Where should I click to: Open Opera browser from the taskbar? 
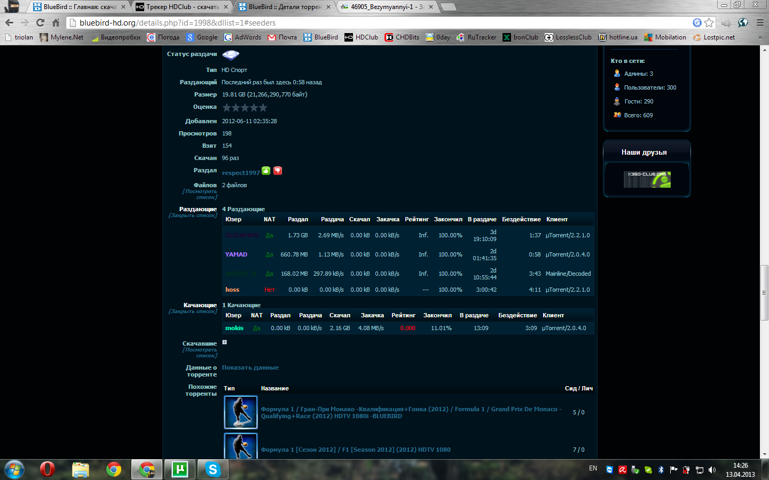[x=48, y=469]
